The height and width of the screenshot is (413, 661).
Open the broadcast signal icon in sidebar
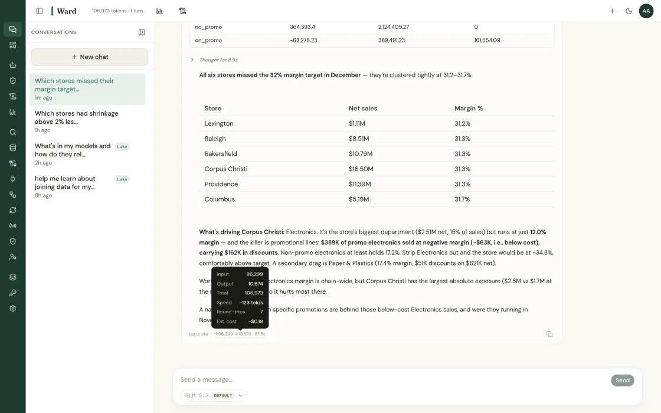(12, 225)
